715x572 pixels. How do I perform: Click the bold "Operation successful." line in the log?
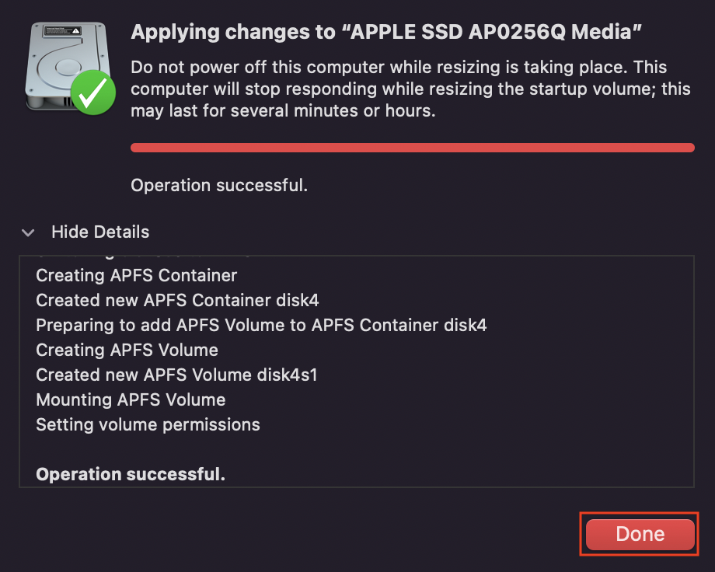(131, 474)
